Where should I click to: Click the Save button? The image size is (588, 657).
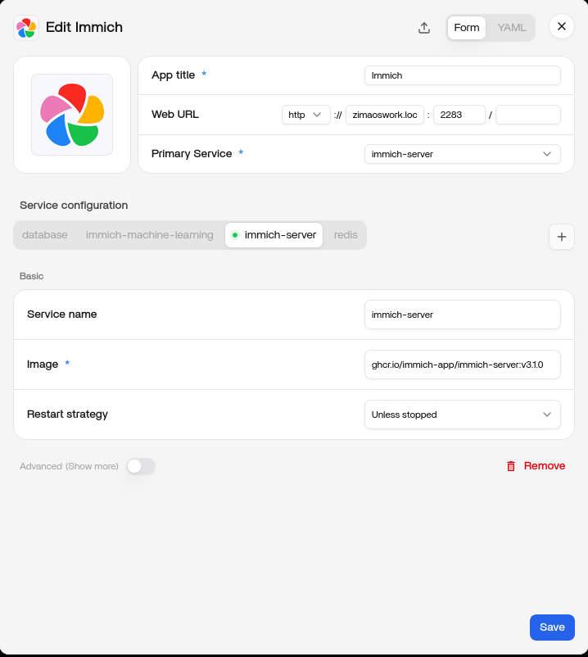click(552, 628)
